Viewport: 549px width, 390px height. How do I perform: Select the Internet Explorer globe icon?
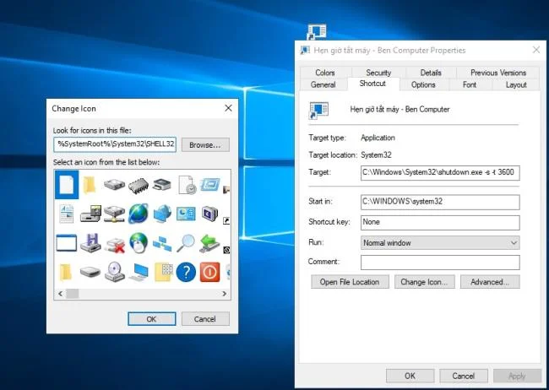coord(139,214)
